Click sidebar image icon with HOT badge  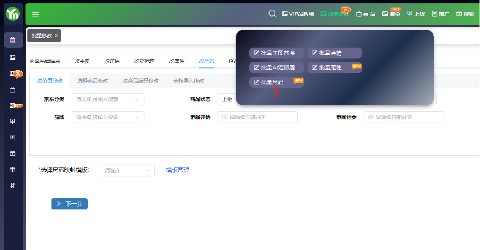pyautogui.click(x=13, y=105)
